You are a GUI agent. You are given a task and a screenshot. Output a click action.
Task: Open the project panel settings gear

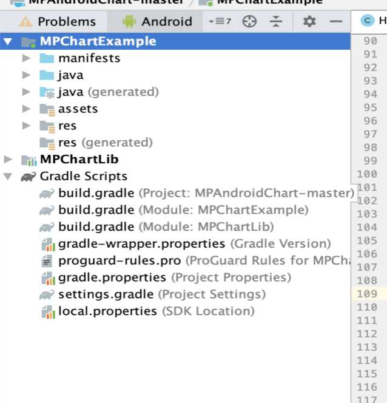tap(309, 21)
